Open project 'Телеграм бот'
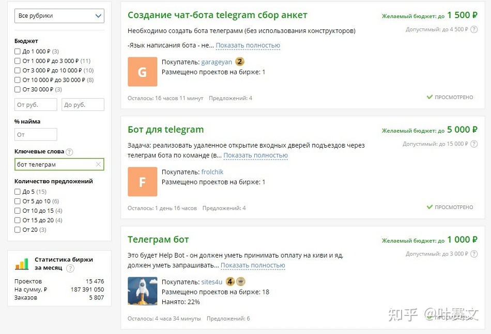The width and height of the screenshot is (491, 334). [158, 240]
